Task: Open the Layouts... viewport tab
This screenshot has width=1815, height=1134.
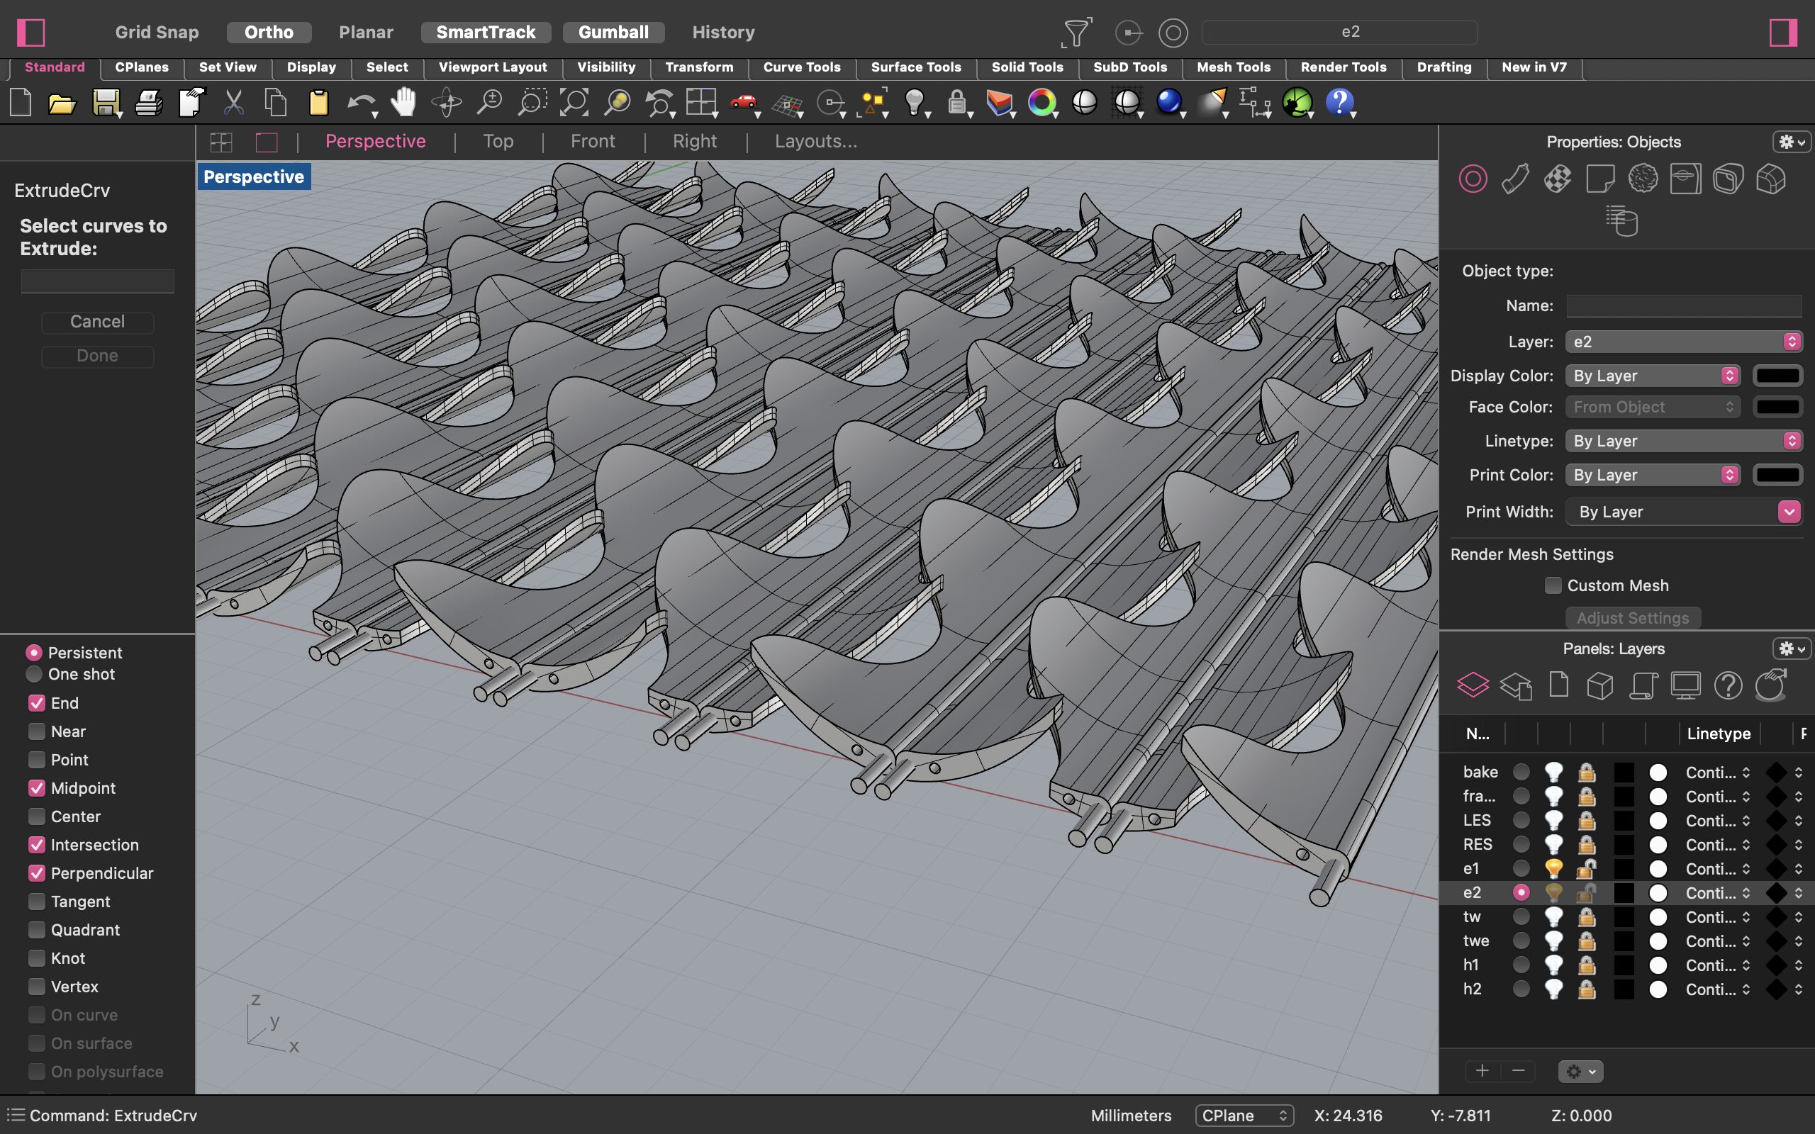Action: [815, 141]
